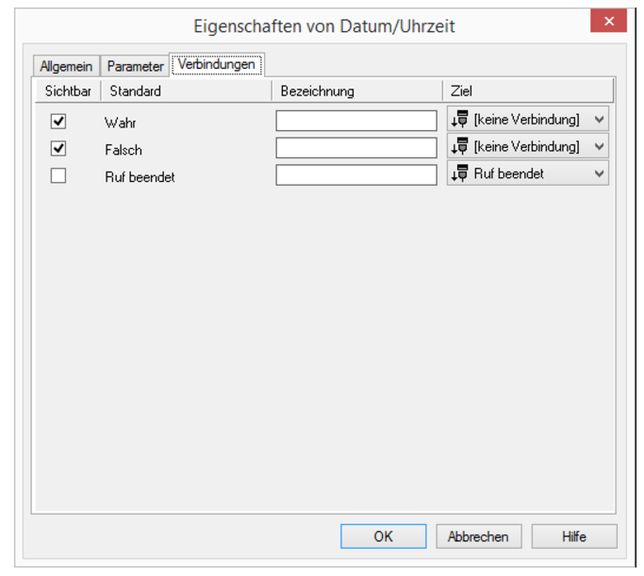Select the Verbindungen tab
The image size is (644, 576).
click(x=216, y=65)
